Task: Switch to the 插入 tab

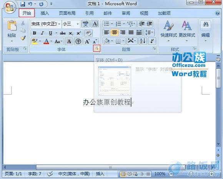Action: 45,13
